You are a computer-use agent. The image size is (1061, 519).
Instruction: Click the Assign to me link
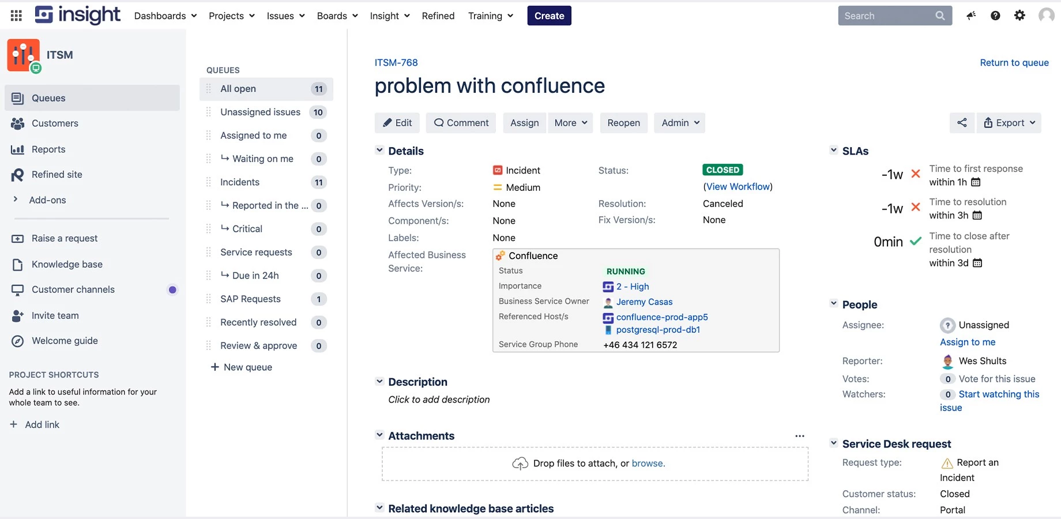968,342
